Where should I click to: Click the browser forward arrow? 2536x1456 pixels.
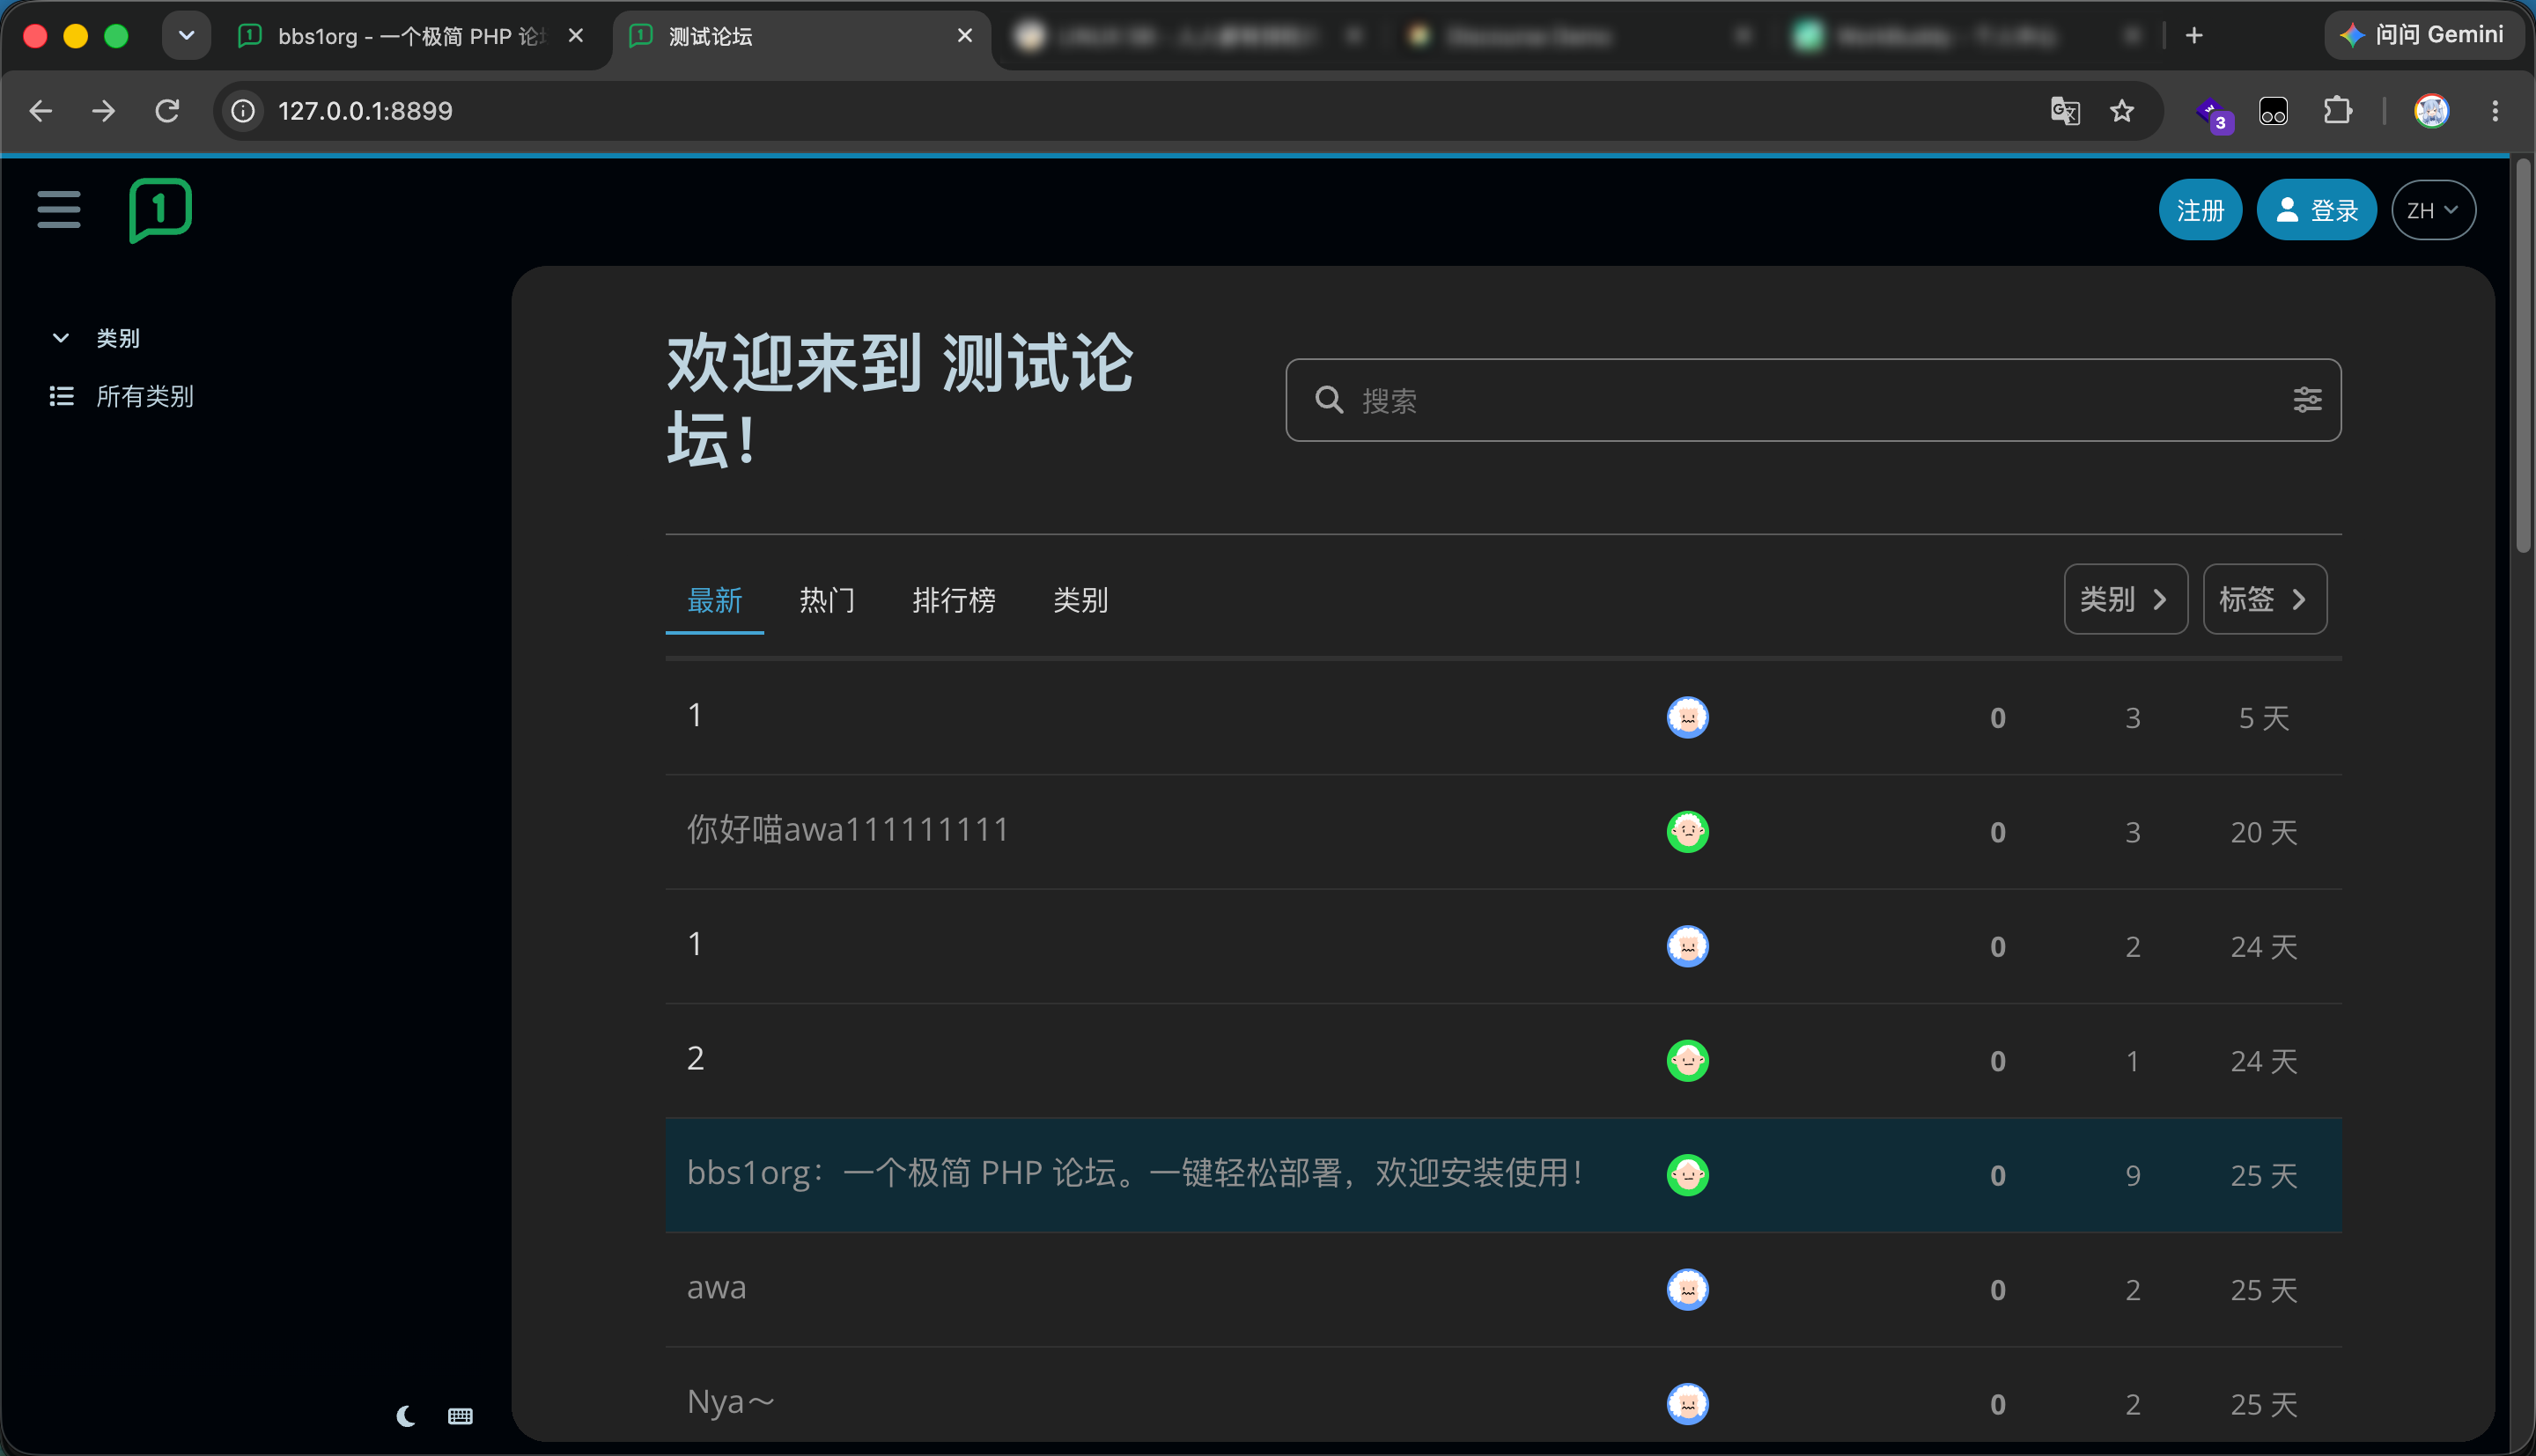click(103, 111)
